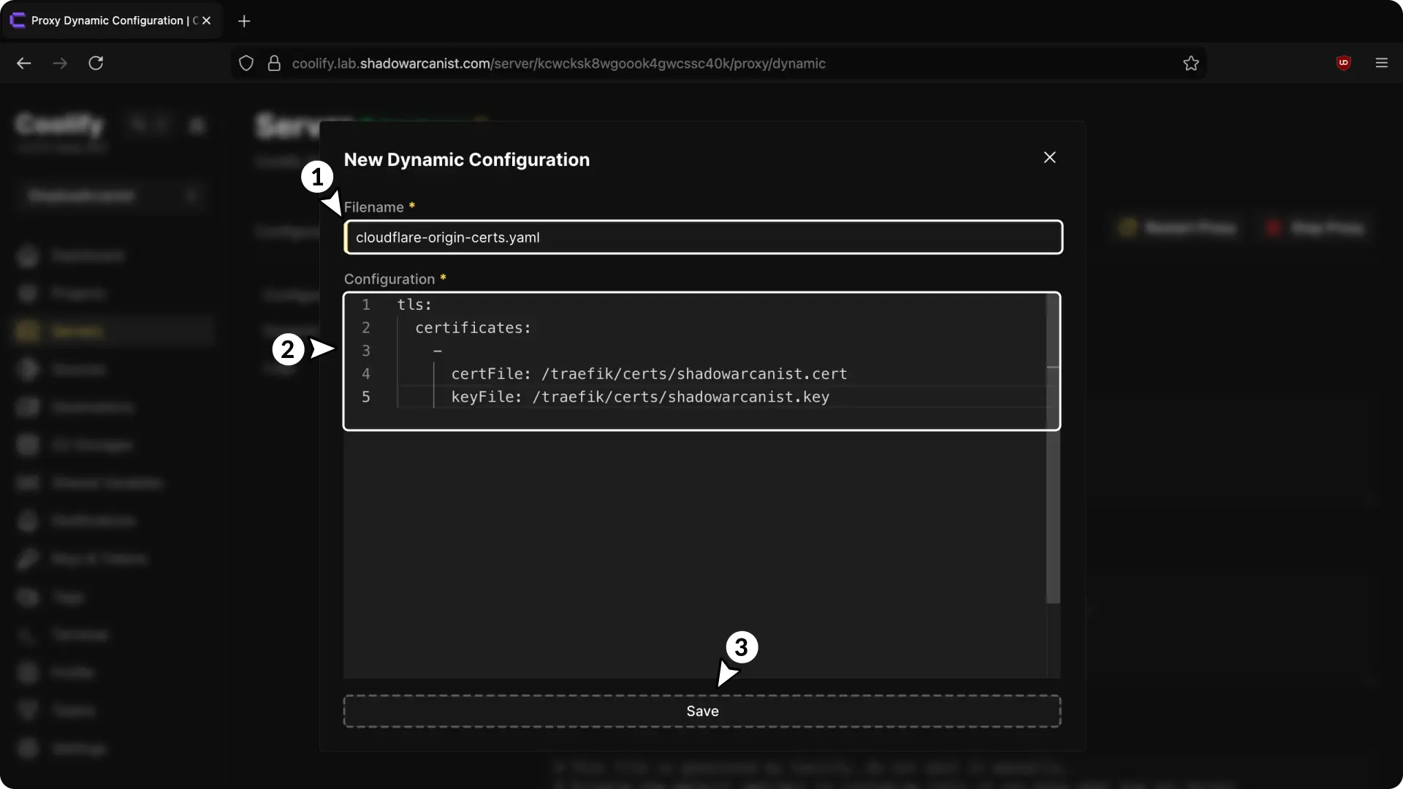
Task: Click the Filename input field
Action: pos(703,237)
